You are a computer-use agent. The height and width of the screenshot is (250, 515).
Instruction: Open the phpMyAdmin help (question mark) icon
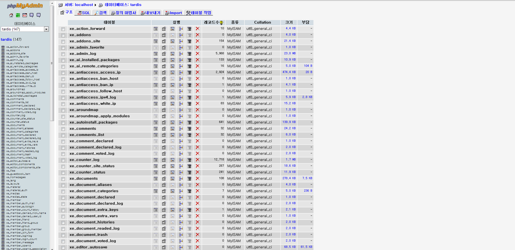point(32,15)
